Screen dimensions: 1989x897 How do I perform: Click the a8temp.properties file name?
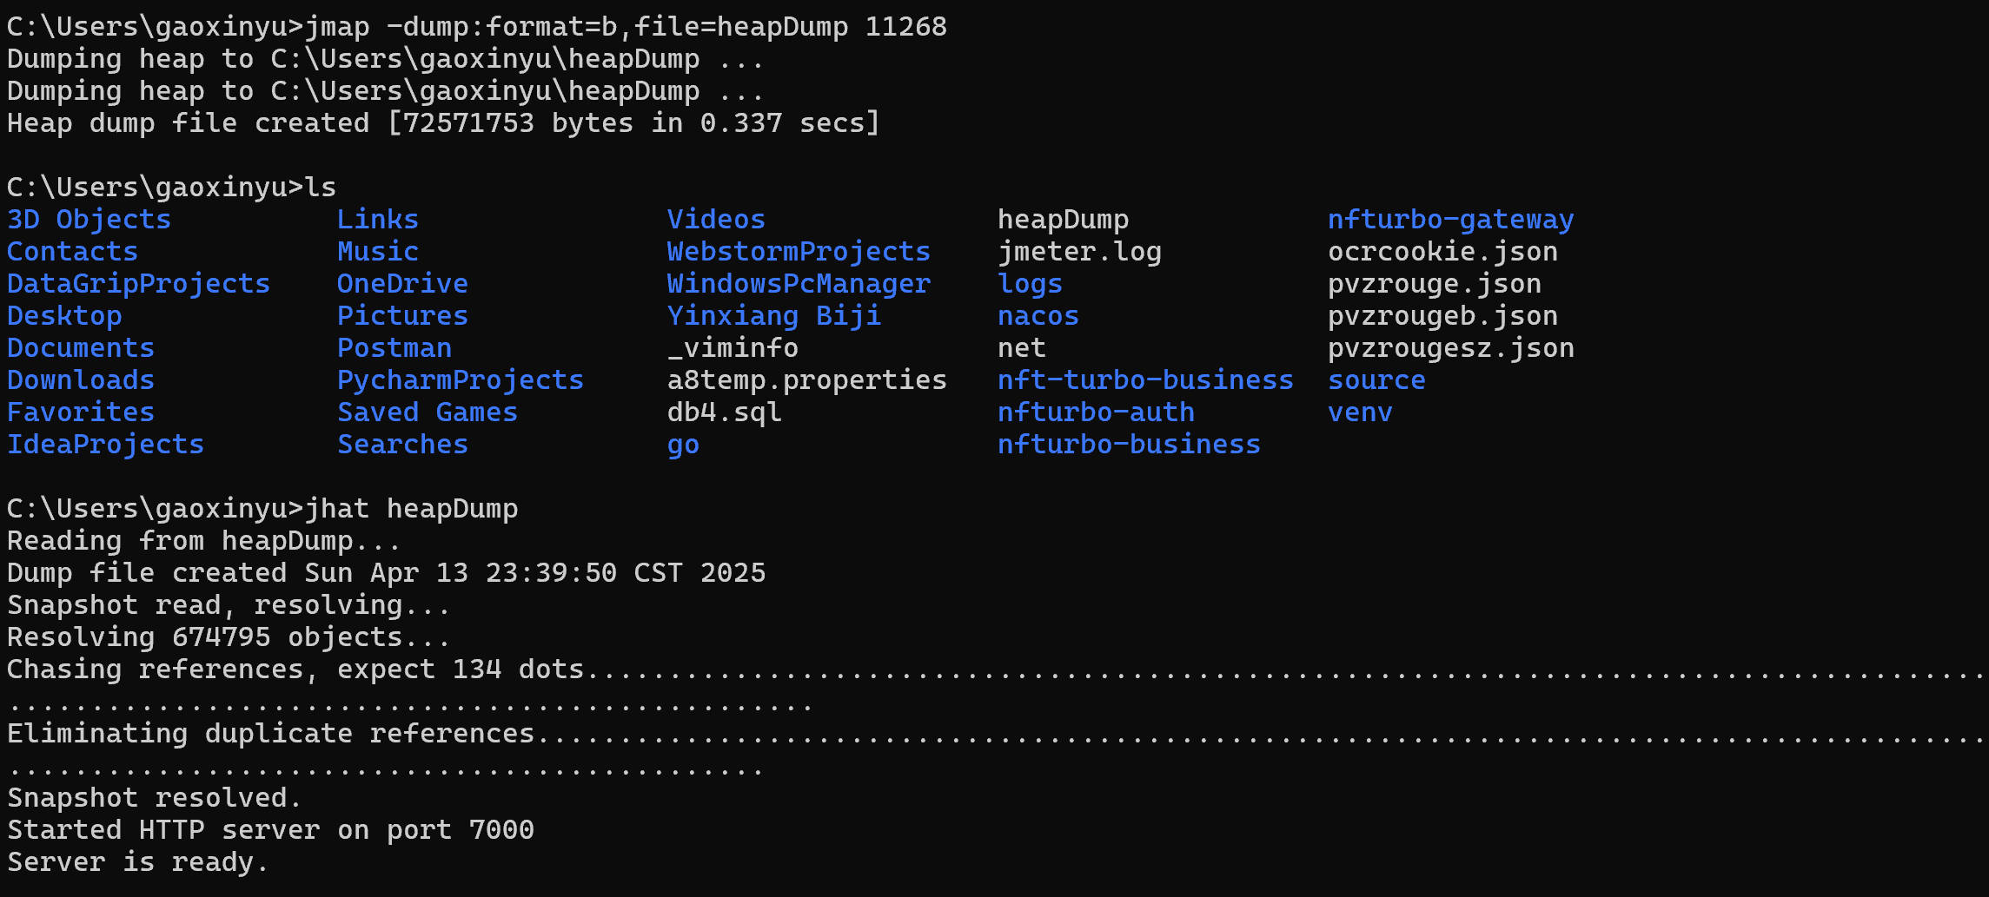[806, 380]
